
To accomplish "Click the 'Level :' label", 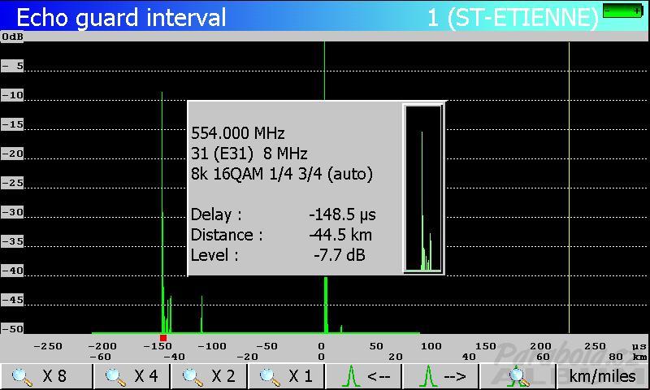I will click(x=214, y=255).
